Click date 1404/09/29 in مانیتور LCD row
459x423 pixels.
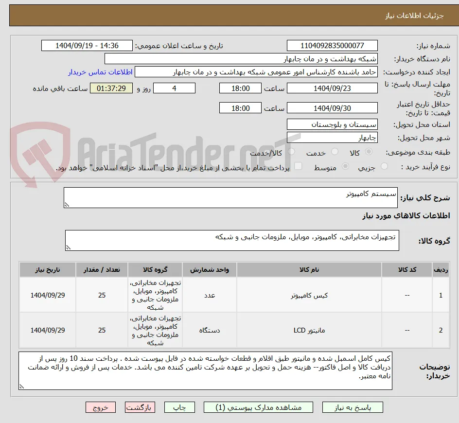[x=48, y=330]
